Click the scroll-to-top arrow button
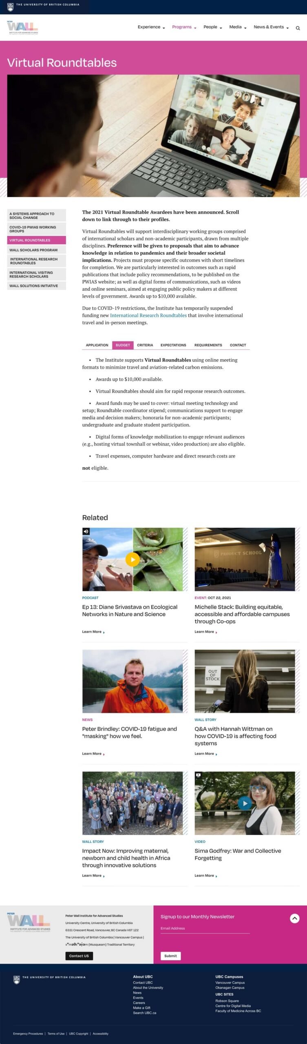This screenshot has width=307, height=1044. pyautogui.click(x=294, y=918)
